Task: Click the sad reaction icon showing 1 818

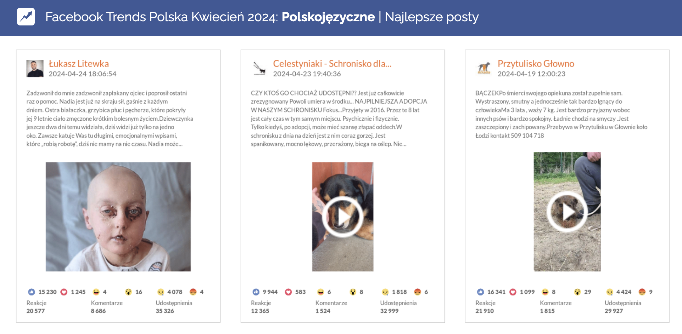Action: point(385,292)
